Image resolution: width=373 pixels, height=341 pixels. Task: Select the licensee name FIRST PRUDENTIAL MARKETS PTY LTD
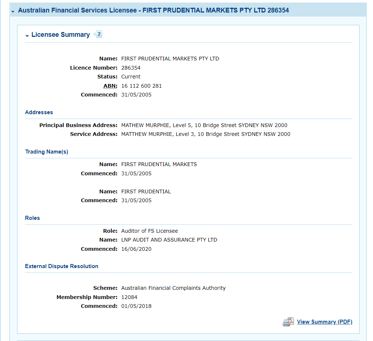tap(170, 59)
